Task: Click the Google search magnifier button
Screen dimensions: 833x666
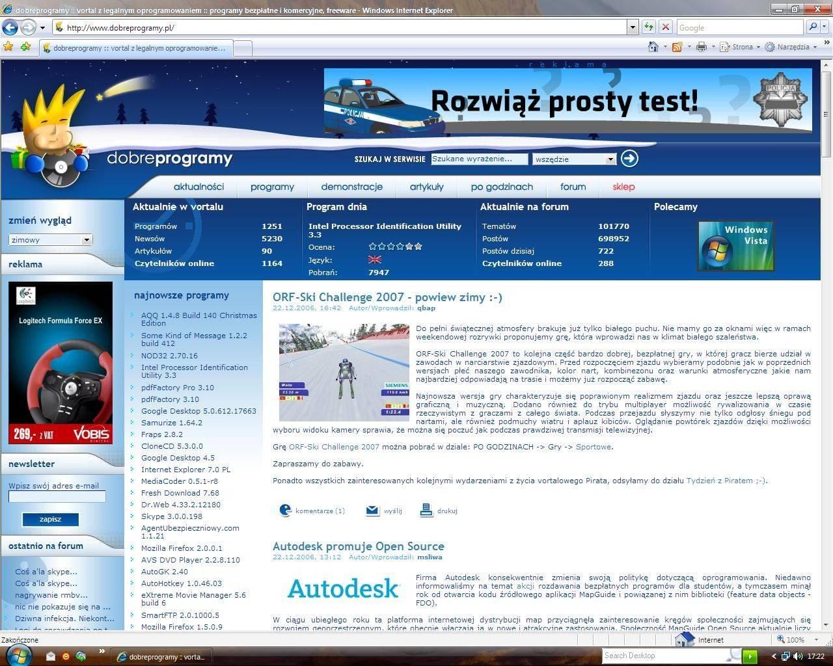Action: point(812,27)
